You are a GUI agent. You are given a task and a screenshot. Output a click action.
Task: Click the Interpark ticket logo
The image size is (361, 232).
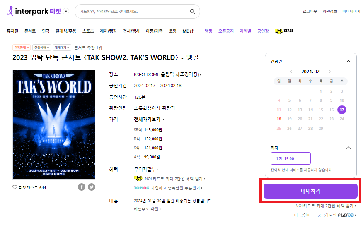coord(34,11)
